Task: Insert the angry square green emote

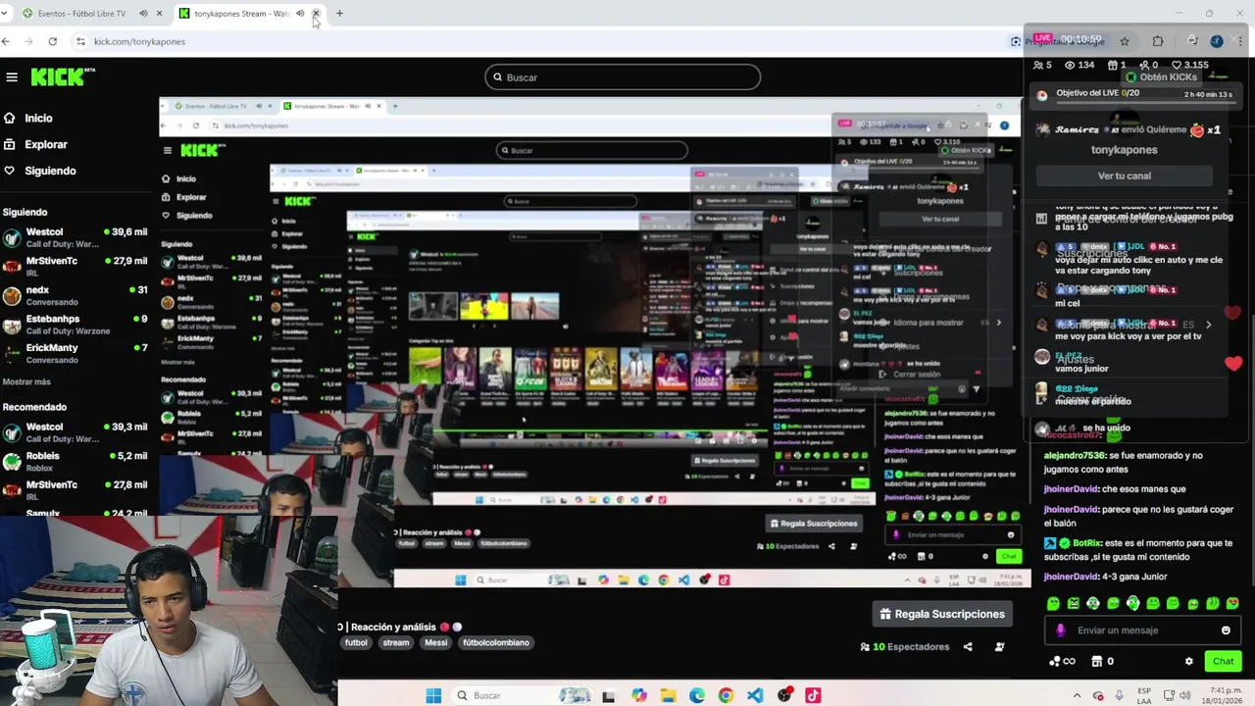Action: pos(1073,603)
